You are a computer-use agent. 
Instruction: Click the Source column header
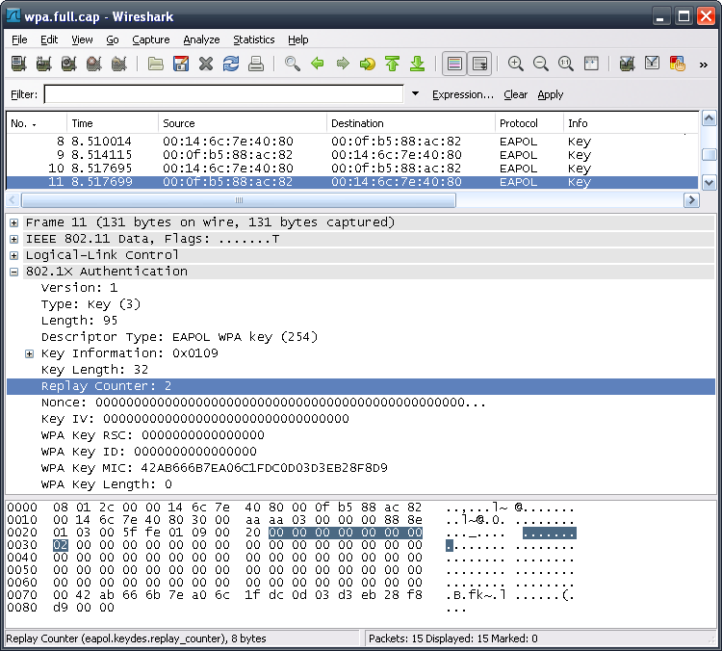(243, 123)
